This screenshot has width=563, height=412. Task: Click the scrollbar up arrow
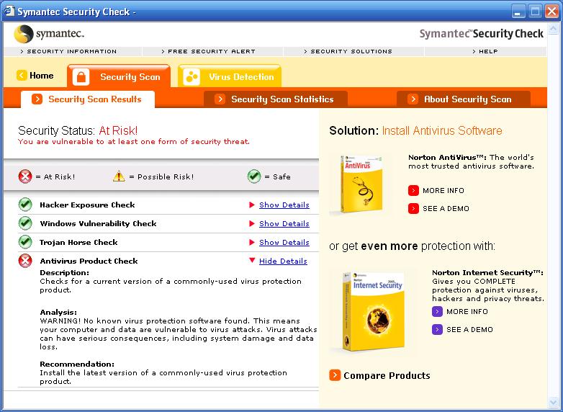(554, 29)
